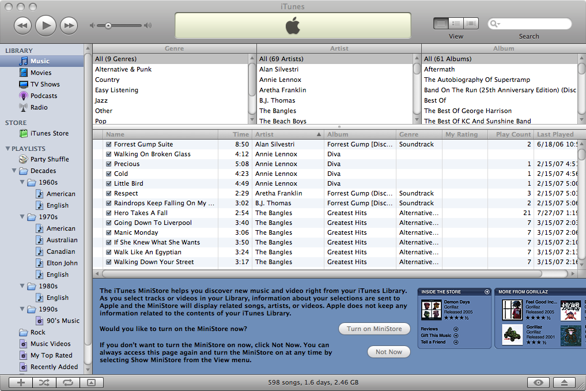The height and width of the screenshot is (391, 586).
Task: Switch to grouped album view mode
Action: [x=456, y=23]
